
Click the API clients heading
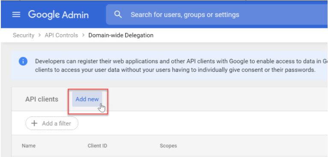42,99
